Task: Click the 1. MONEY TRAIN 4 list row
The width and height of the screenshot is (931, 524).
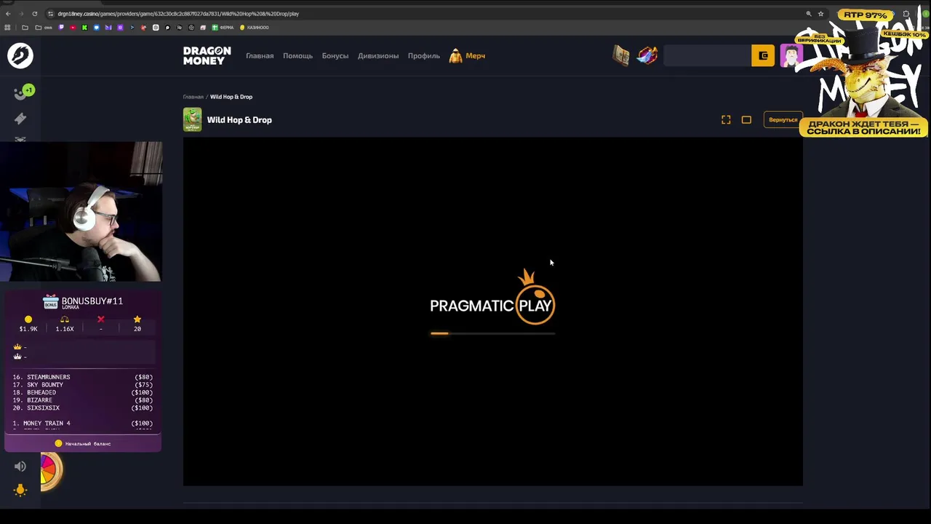Action: point(82,423)
